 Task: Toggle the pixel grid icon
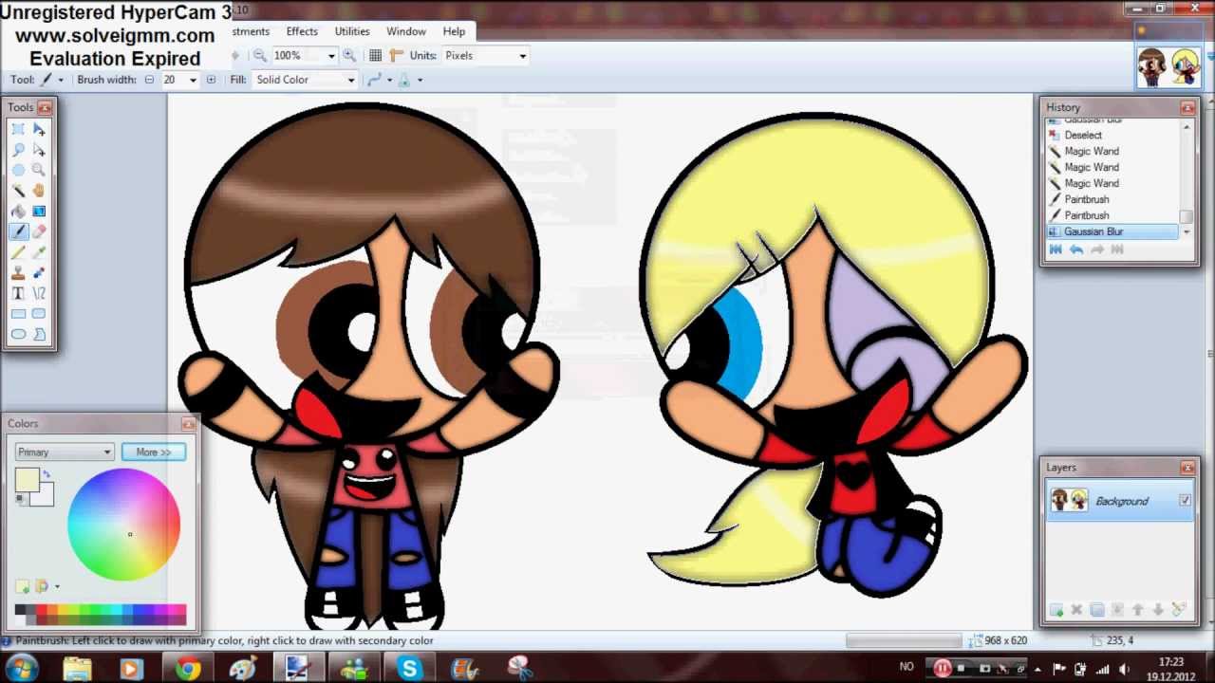click(375, 56)
